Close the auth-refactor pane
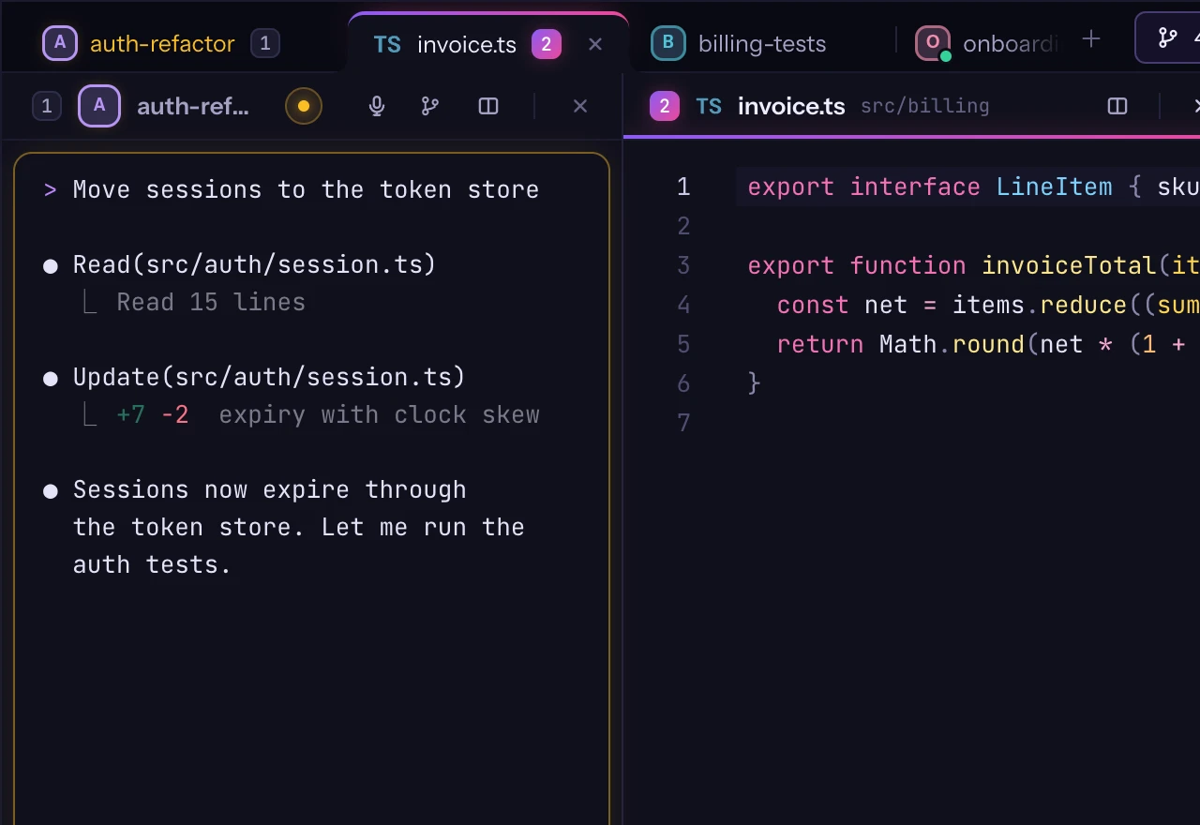Screen dimensions: 1200x825 (x=580, y=106)
